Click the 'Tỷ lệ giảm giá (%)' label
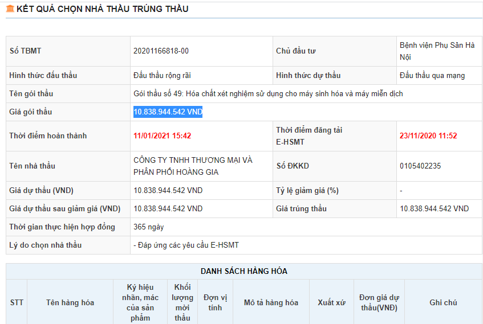 click(307, 190)
